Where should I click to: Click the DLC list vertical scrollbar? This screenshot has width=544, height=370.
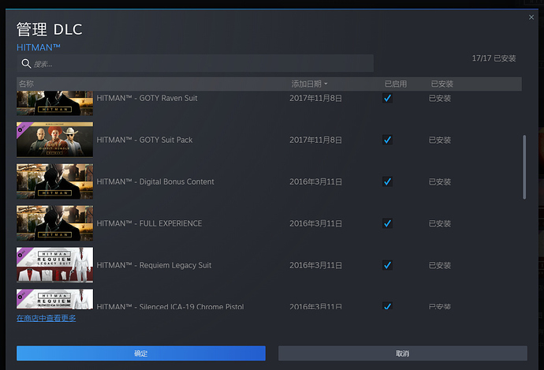pos(524,167)
